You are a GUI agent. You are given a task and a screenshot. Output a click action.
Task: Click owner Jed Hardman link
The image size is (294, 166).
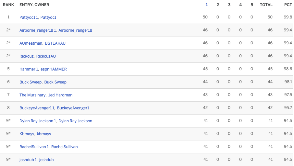pos(60,95)
